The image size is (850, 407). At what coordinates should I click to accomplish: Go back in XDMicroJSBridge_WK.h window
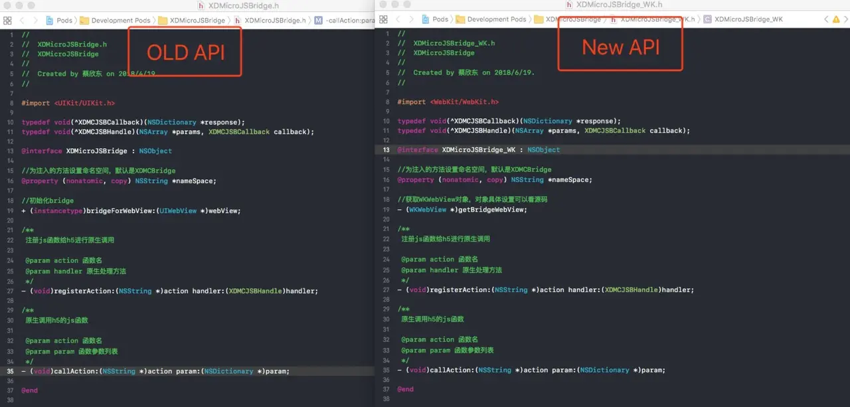[398, 19]
